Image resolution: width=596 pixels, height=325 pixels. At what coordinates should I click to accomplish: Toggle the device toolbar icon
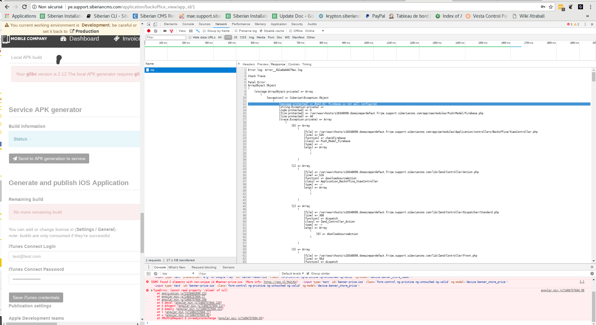click(x=155, y=24)
